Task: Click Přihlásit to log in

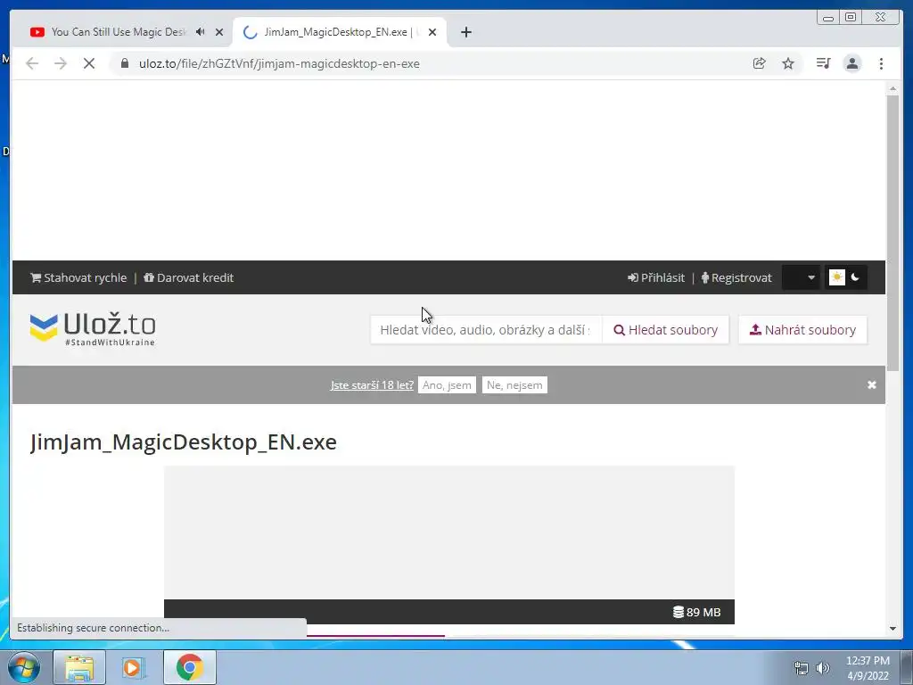Action: pyautogui.click(x=656, y=278)
